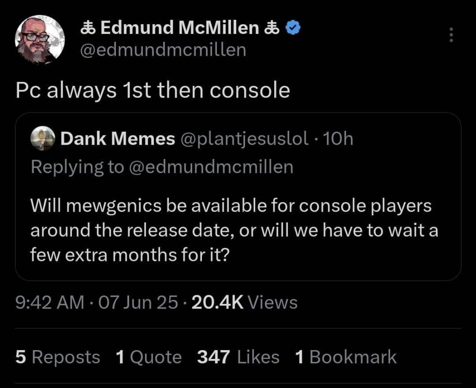Click Dank Memes' small profile avatar
This screenshot has height=388, width=476.
(x=42, y=139)
